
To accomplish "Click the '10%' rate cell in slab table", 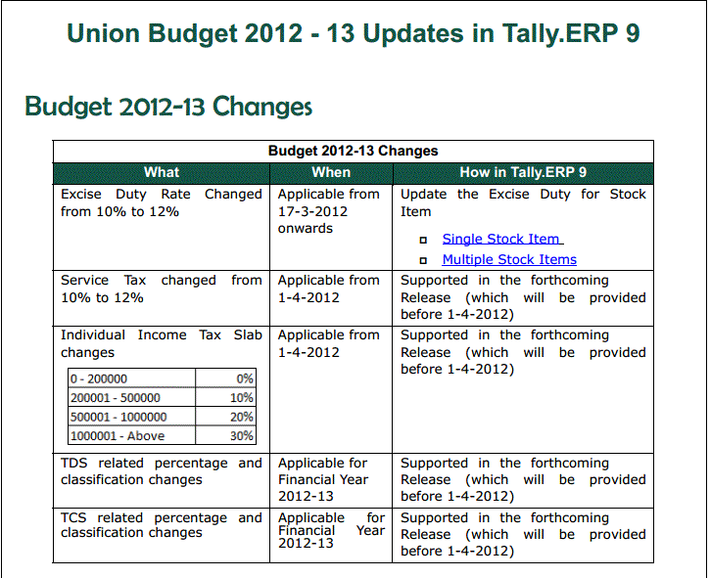I will (226, 397).
